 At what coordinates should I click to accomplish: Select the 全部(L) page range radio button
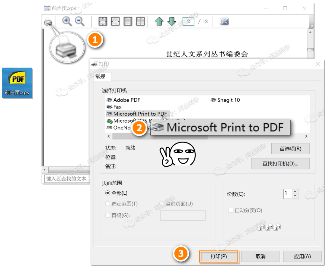tap(107, 193)
